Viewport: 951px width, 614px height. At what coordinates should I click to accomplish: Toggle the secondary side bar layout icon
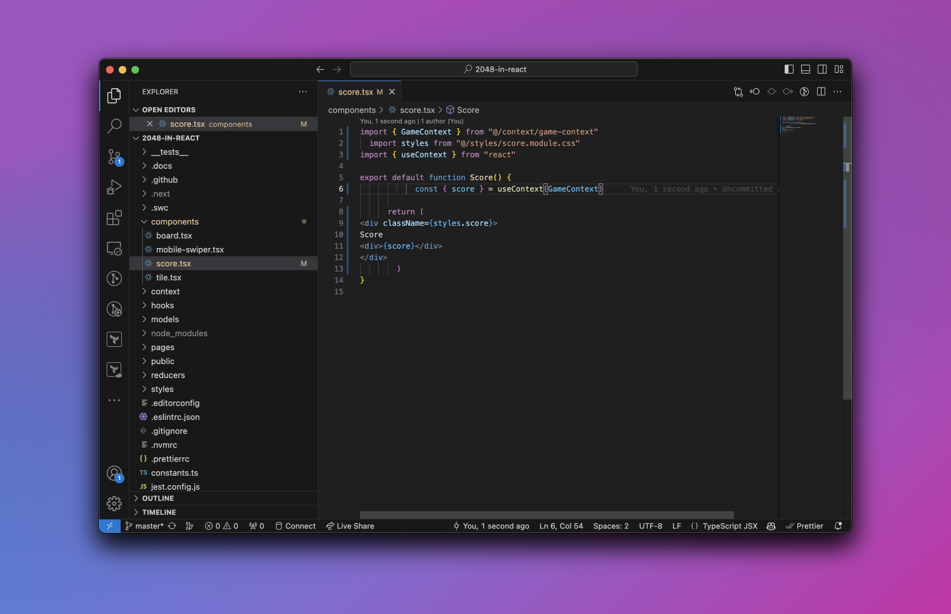click(822, 69)
